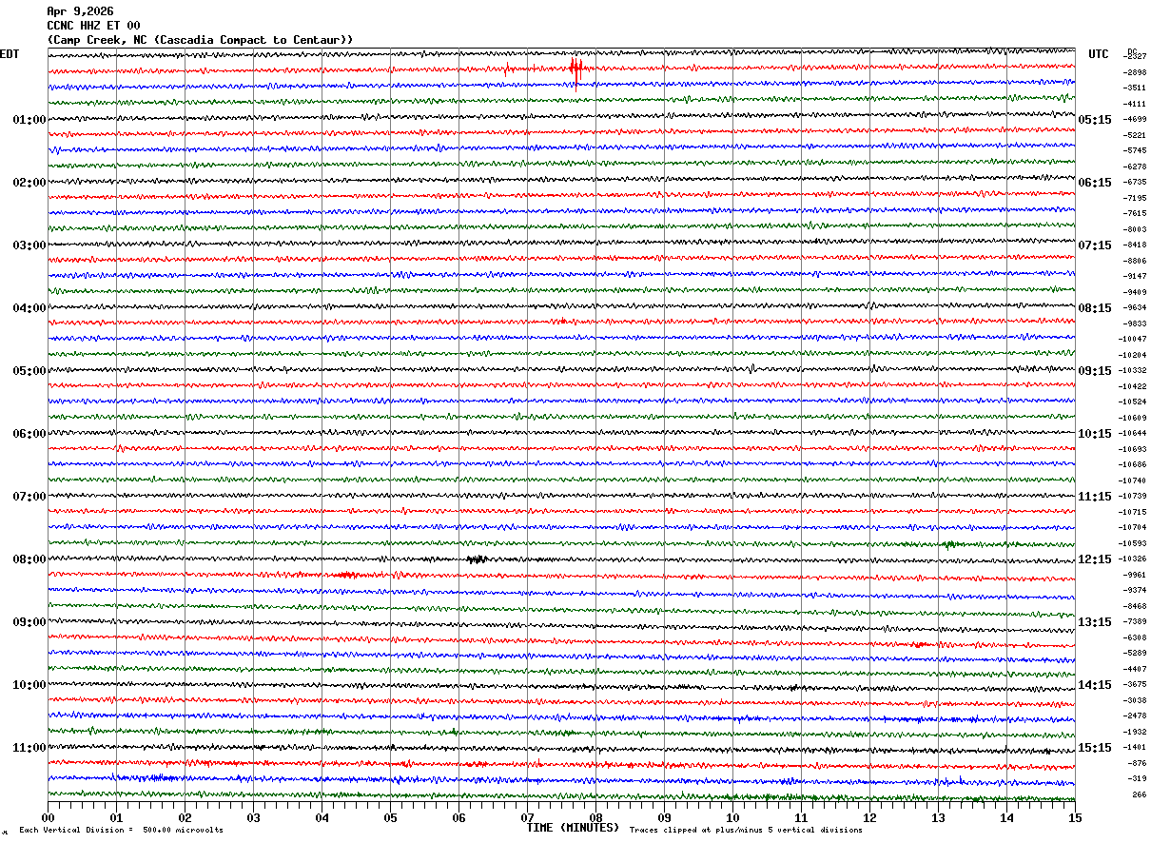Click the DC offset value '-8806'
This screenshot has height=843, width=1151.
pos(1135,261)
